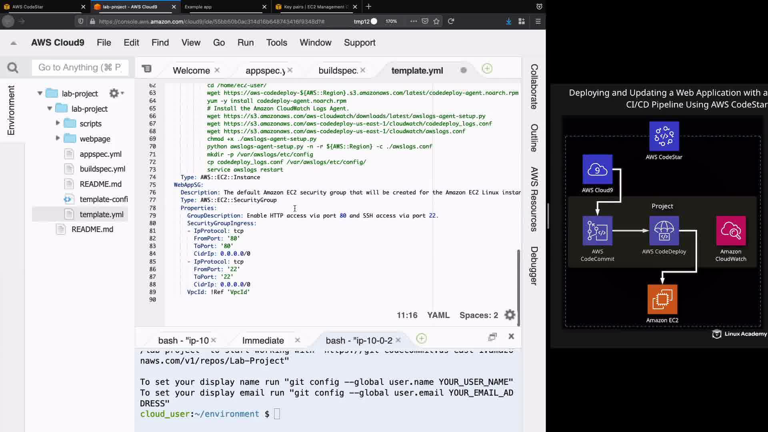
Task: Add new terminal tab with plus icon
Action: pyautogui.click(x=421, y=338)
